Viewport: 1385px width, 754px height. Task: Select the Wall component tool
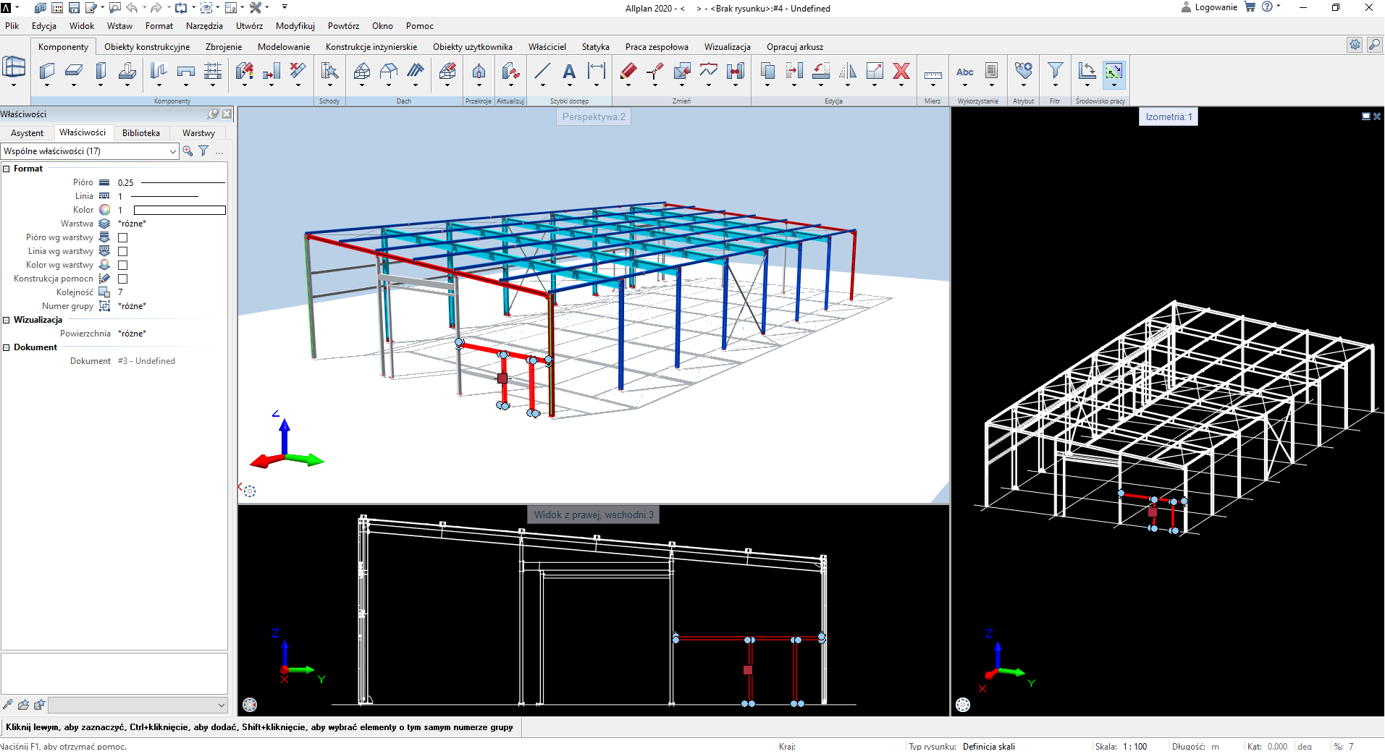coord(47,71)
